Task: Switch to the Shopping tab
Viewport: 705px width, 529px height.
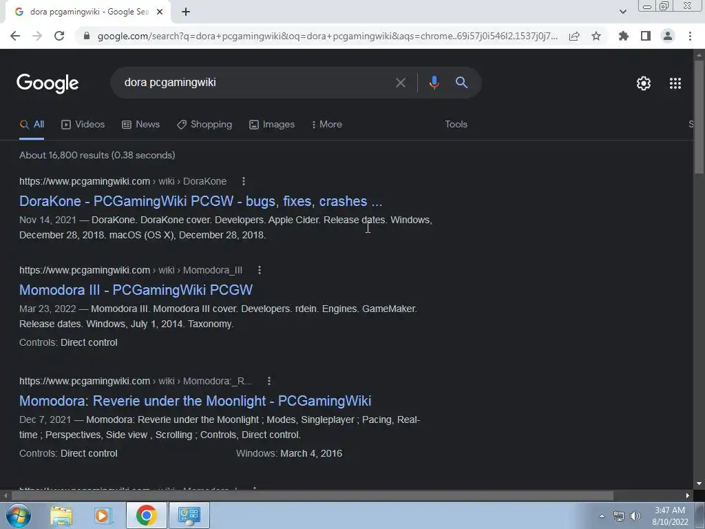Action: [x=204, y=125]
